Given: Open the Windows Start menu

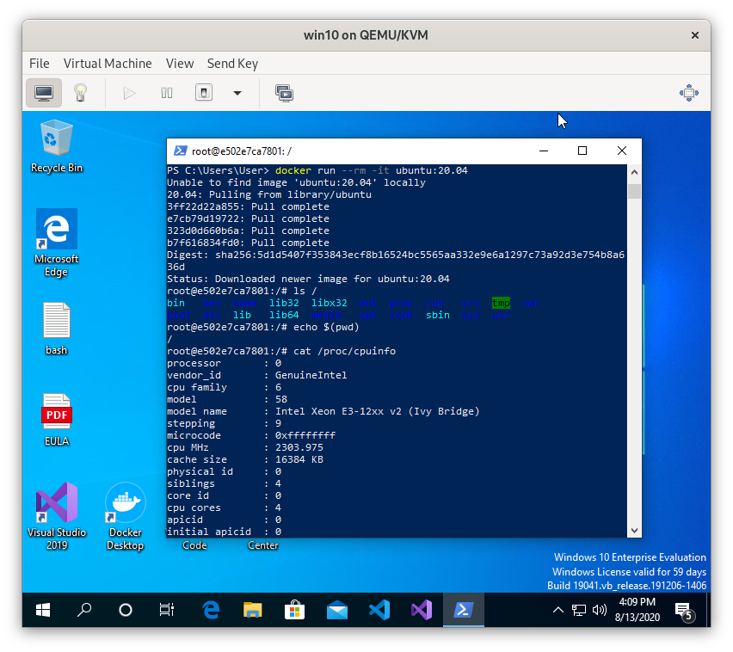Looking at the screenshot, I should tap(43, 610).
